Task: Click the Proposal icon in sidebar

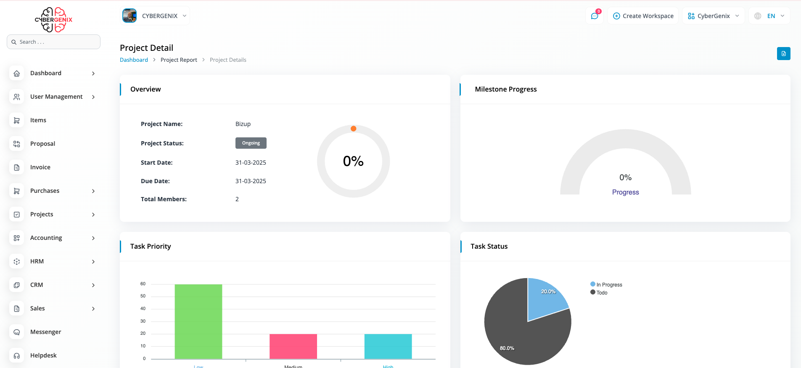Action: point(17,144)
